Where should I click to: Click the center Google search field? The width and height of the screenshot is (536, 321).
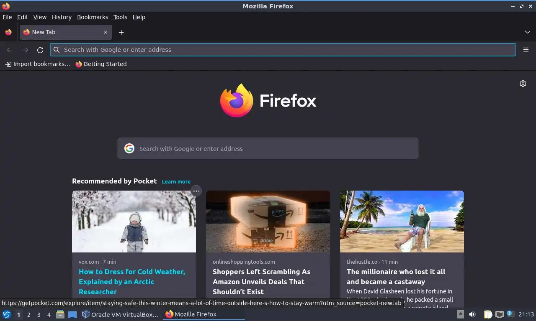(x=268, y=148)
